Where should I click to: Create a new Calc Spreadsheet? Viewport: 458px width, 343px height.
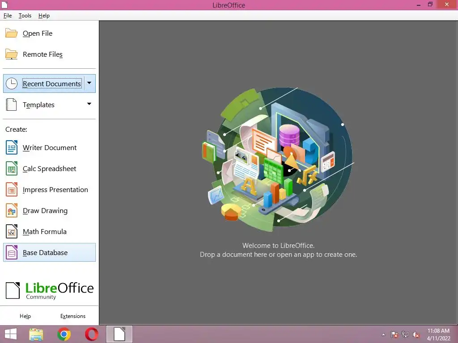coord(49,168)
